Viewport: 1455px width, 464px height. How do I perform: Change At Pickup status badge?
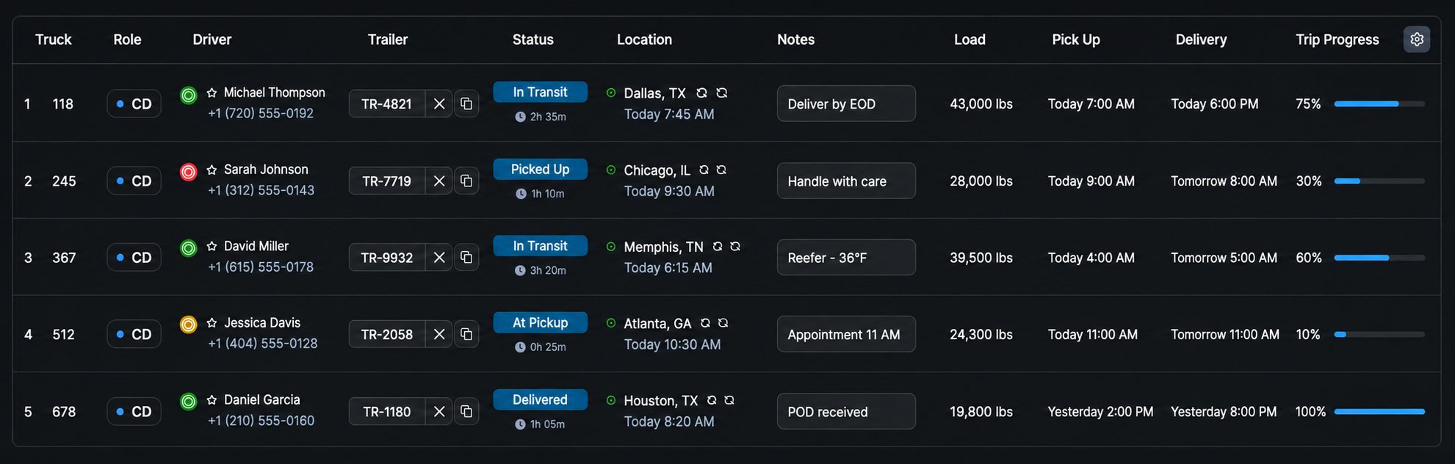[540, 322]
